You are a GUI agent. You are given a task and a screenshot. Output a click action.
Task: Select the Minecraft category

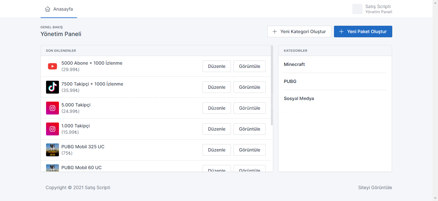click(294, 64)
